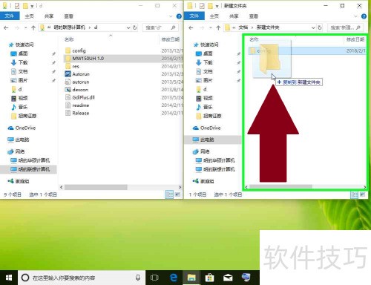This screenshot has width=371, height=285.
Task: Open the 查看 tab in the d window
Action: [68, 16]
